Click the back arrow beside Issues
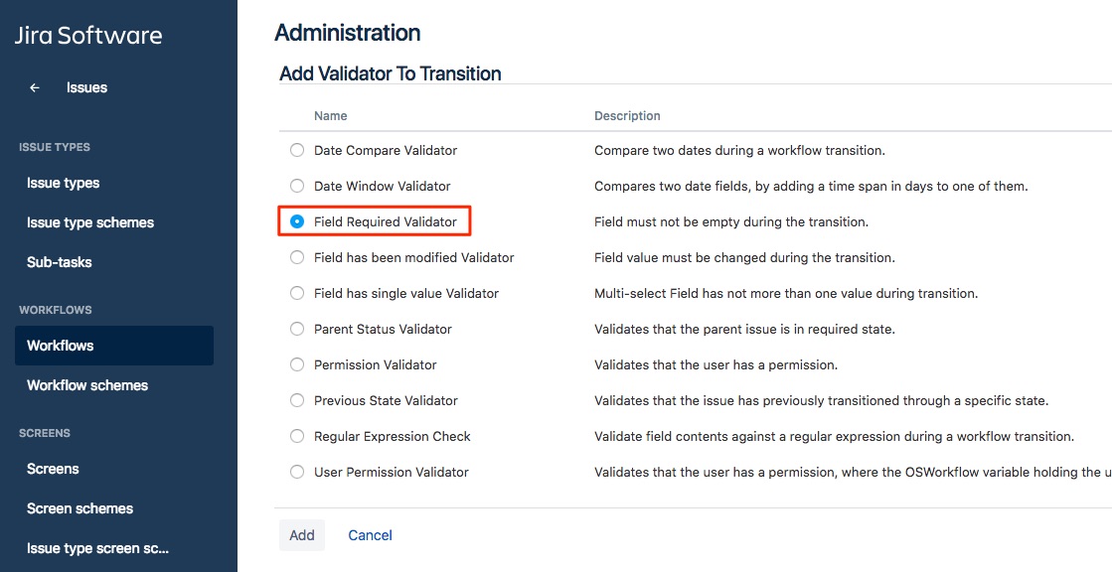This screenshot has width=1112, height=572. pyautogui.click(x=35, y=87)
